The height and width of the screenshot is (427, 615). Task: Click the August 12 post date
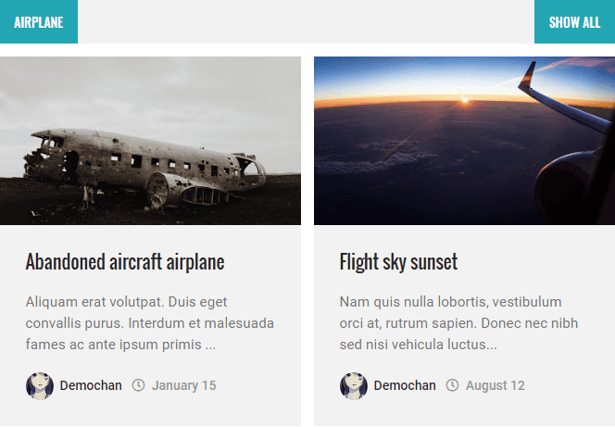click(x=496, y=385)
